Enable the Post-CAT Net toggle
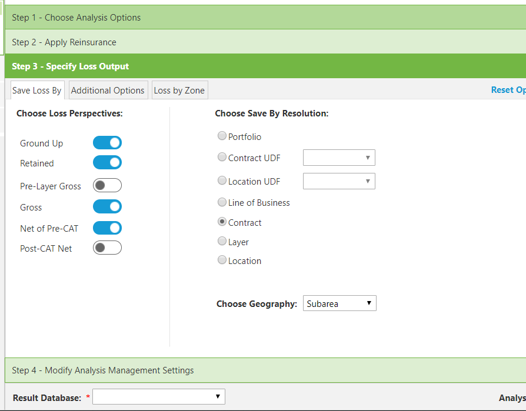This screenshot has height=411, width=526. pyautogui.click(x=107, y=248)
